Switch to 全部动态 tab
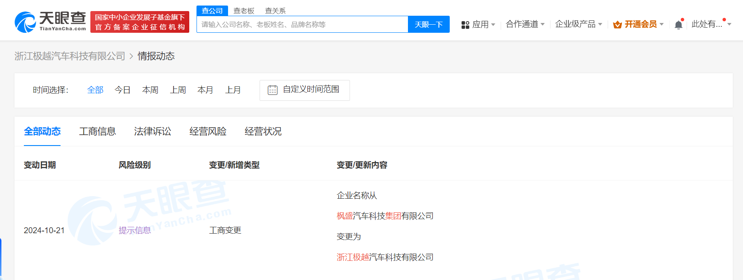743x280 pixels. pos(42,131)
